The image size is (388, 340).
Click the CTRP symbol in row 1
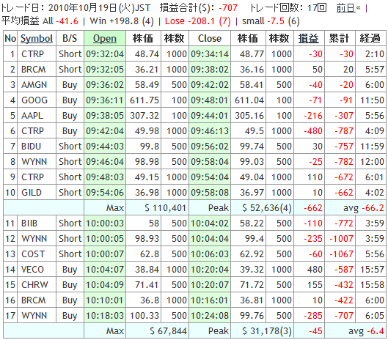click(32, 54)
